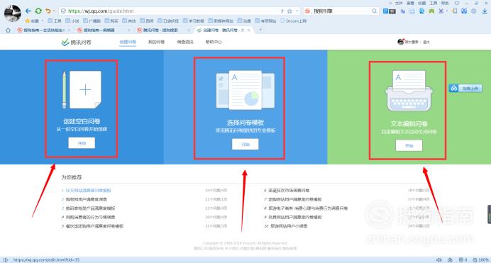Screen dimensions: 491x263
Task: Open 数码家电类产品满意度模板 recommendation
Action: pyautogui.click(x=90, y=208)
